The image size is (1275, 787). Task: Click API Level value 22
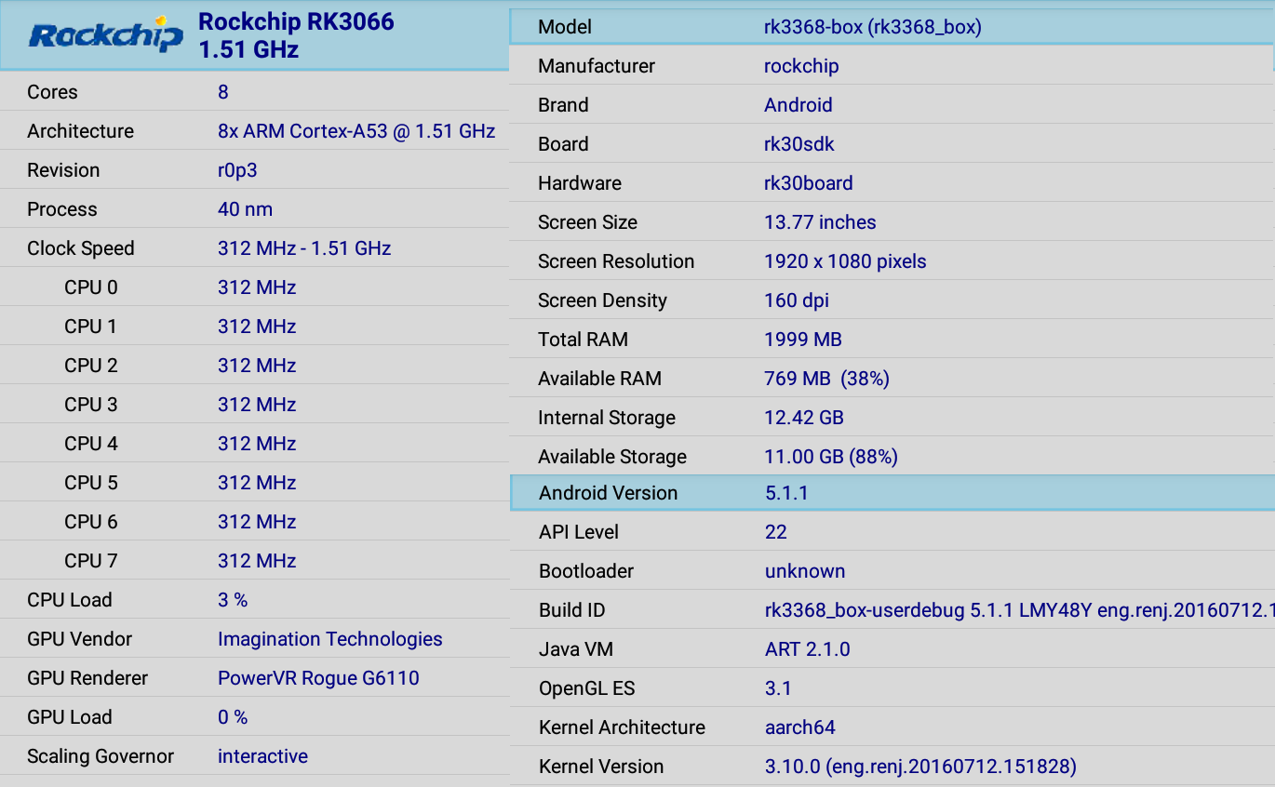pyautogui.click(x=776, y=532)
